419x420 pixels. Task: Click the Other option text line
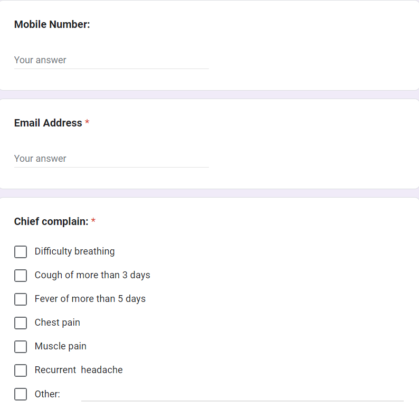tap(242, 394)
